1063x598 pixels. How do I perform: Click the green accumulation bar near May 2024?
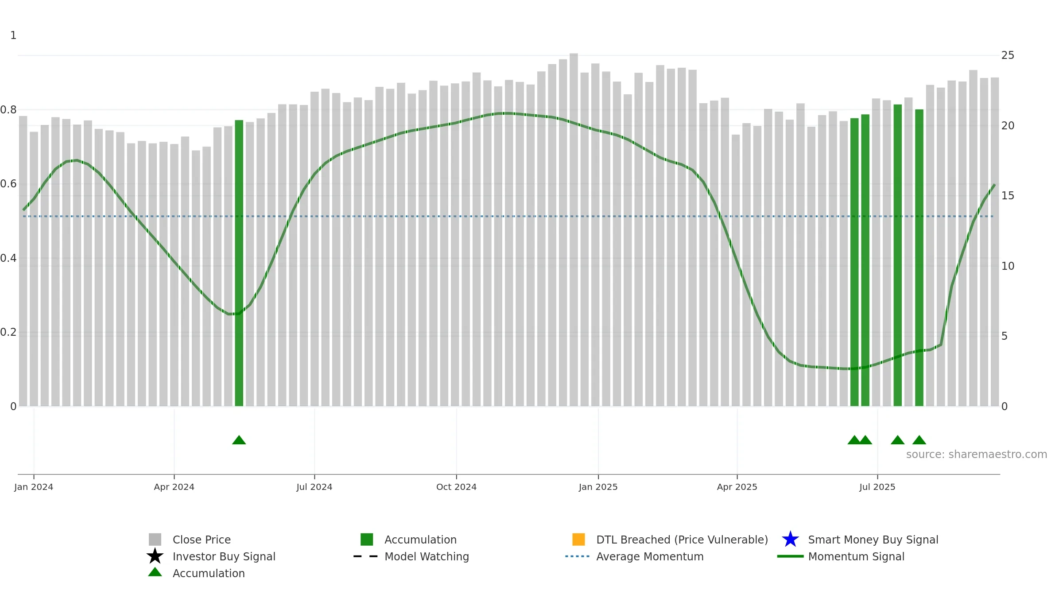click(x=239, y=263)
